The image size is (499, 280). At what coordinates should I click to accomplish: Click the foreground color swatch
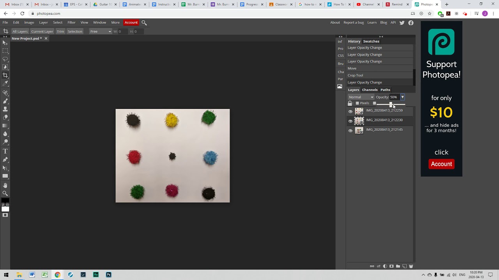coord(5,201)
